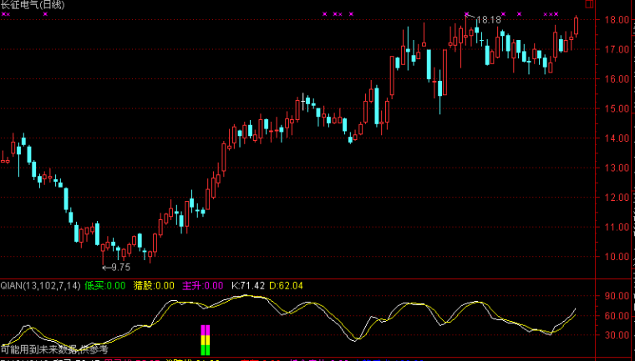Click the 9.75 low price annotation
Screen dimensions: 635x361
click(117, 268)
